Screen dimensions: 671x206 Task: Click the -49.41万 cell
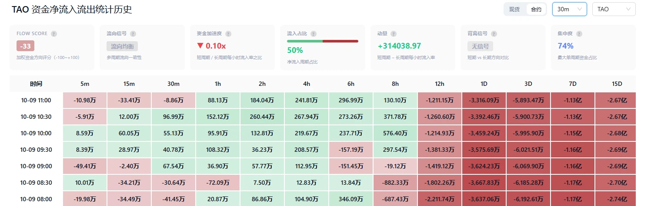click(x=85, y=166)
